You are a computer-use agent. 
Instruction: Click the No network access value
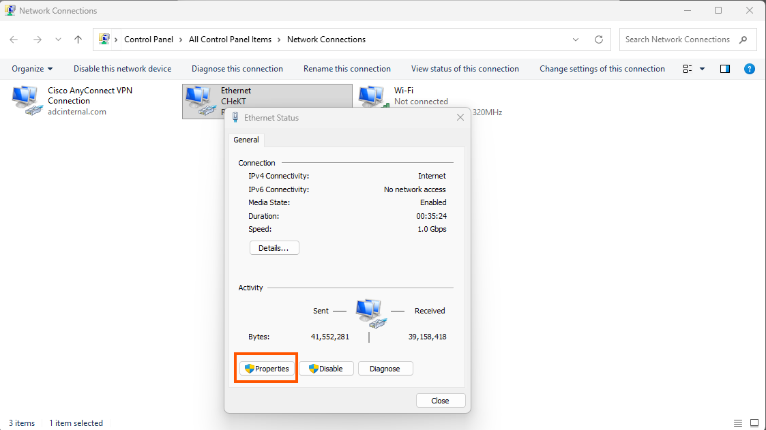(x=415, y=189)
